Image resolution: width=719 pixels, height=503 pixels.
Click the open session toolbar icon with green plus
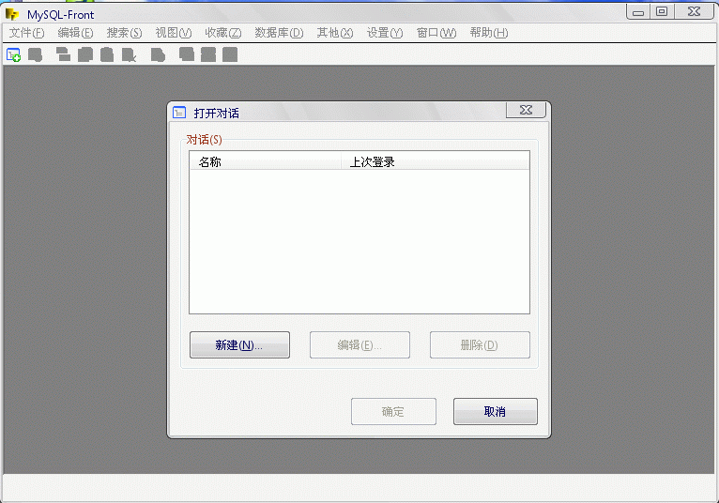14,55
